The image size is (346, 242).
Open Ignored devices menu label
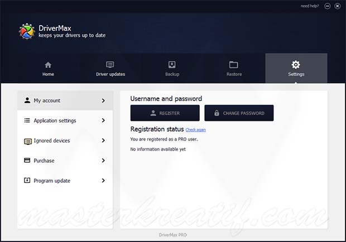(52, 141)
